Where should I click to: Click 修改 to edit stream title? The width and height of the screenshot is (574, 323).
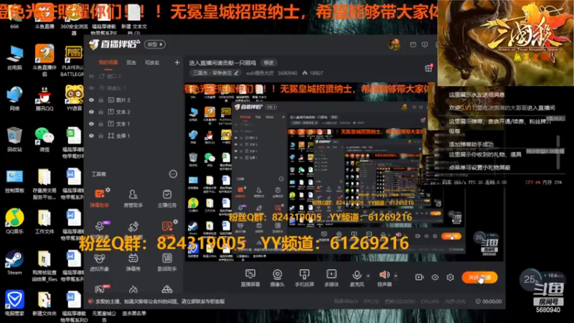point(268,62)
